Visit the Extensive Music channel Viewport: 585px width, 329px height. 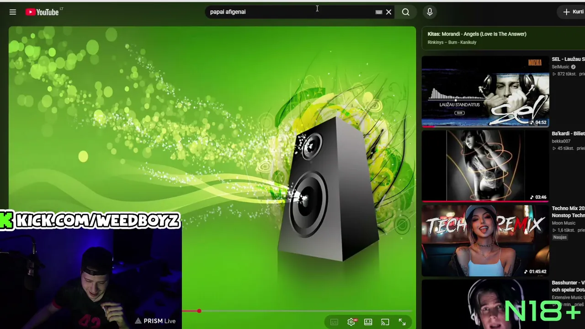[x=568, y=297]
